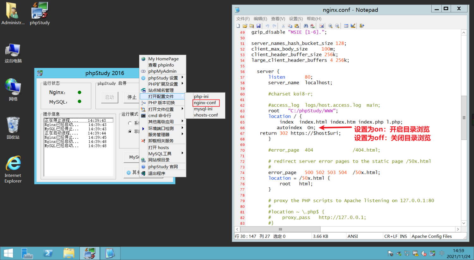
Task: Click 'CR+LF' in Notepad status bar
Action: (x=391, y=236)
